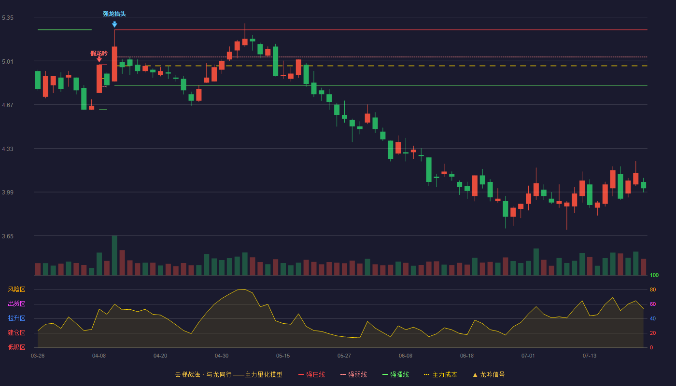Click the 80 label on the indicator axis

coord(653,289)
